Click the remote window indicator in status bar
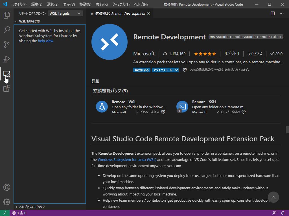Screen dimensions: 289x216 coord(5,213)
